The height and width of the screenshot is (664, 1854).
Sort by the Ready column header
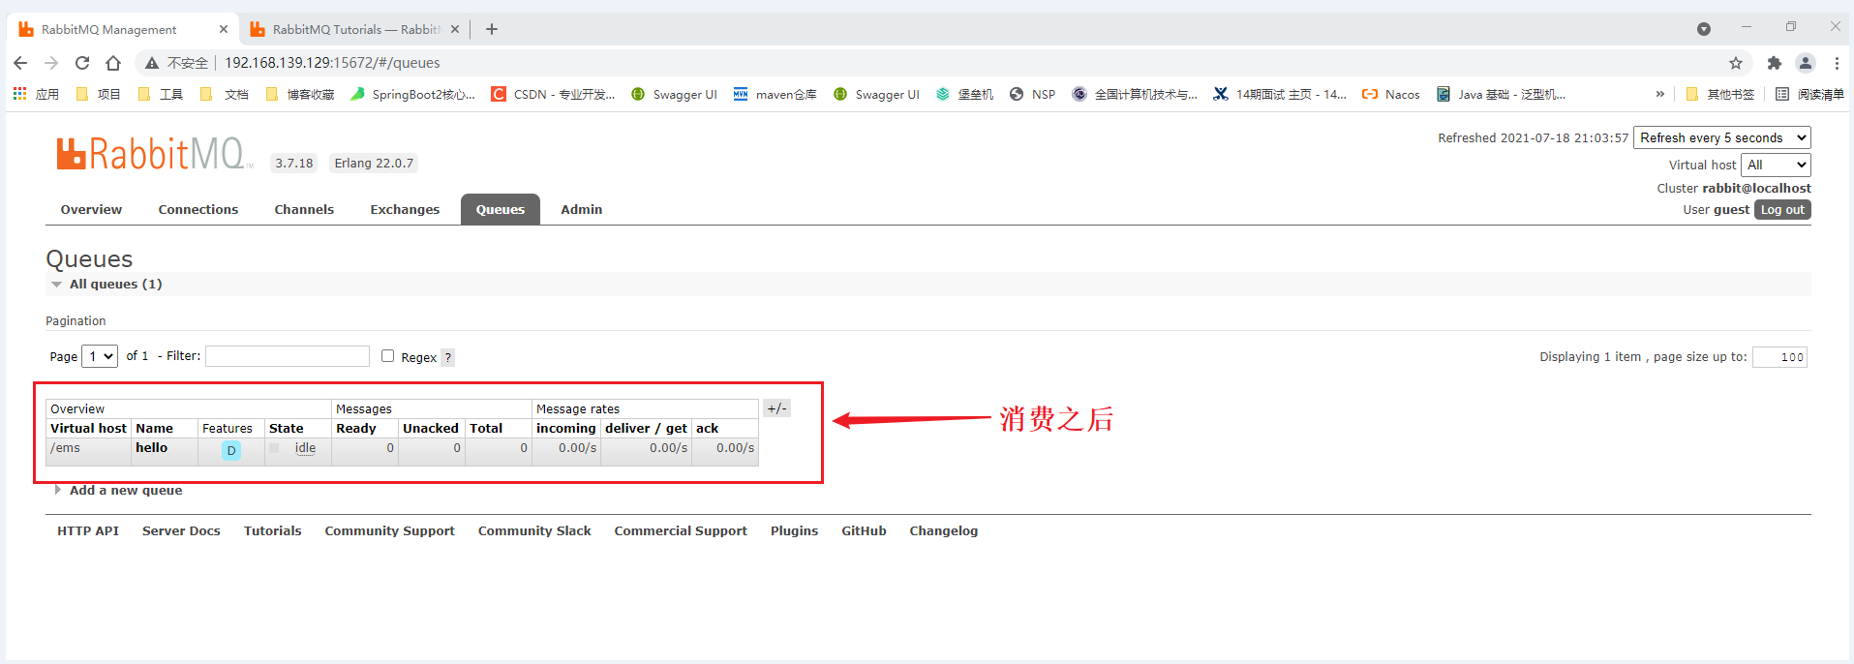tap(356, 428)
